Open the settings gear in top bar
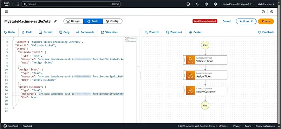Image resolution: width=281 pixels, height=129 pixels. pos(215,4)
